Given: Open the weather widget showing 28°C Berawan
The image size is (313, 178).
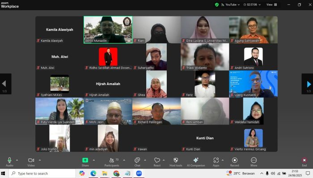Looking at the screenshot, I should (241, 174).
